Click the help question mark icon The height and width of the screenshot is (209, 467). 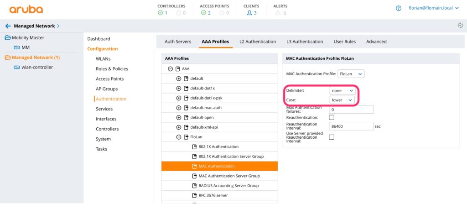click(x=399, y=8)
